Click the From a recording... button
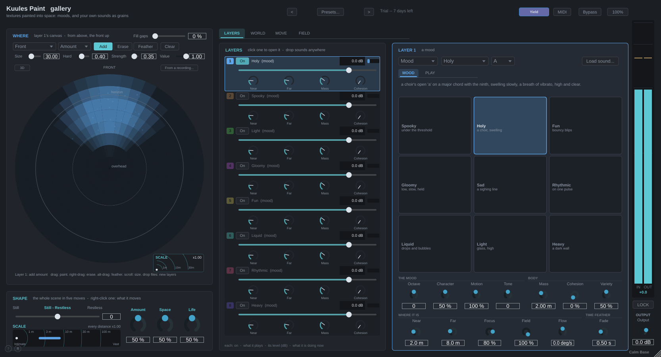 (x=179, y=68)
